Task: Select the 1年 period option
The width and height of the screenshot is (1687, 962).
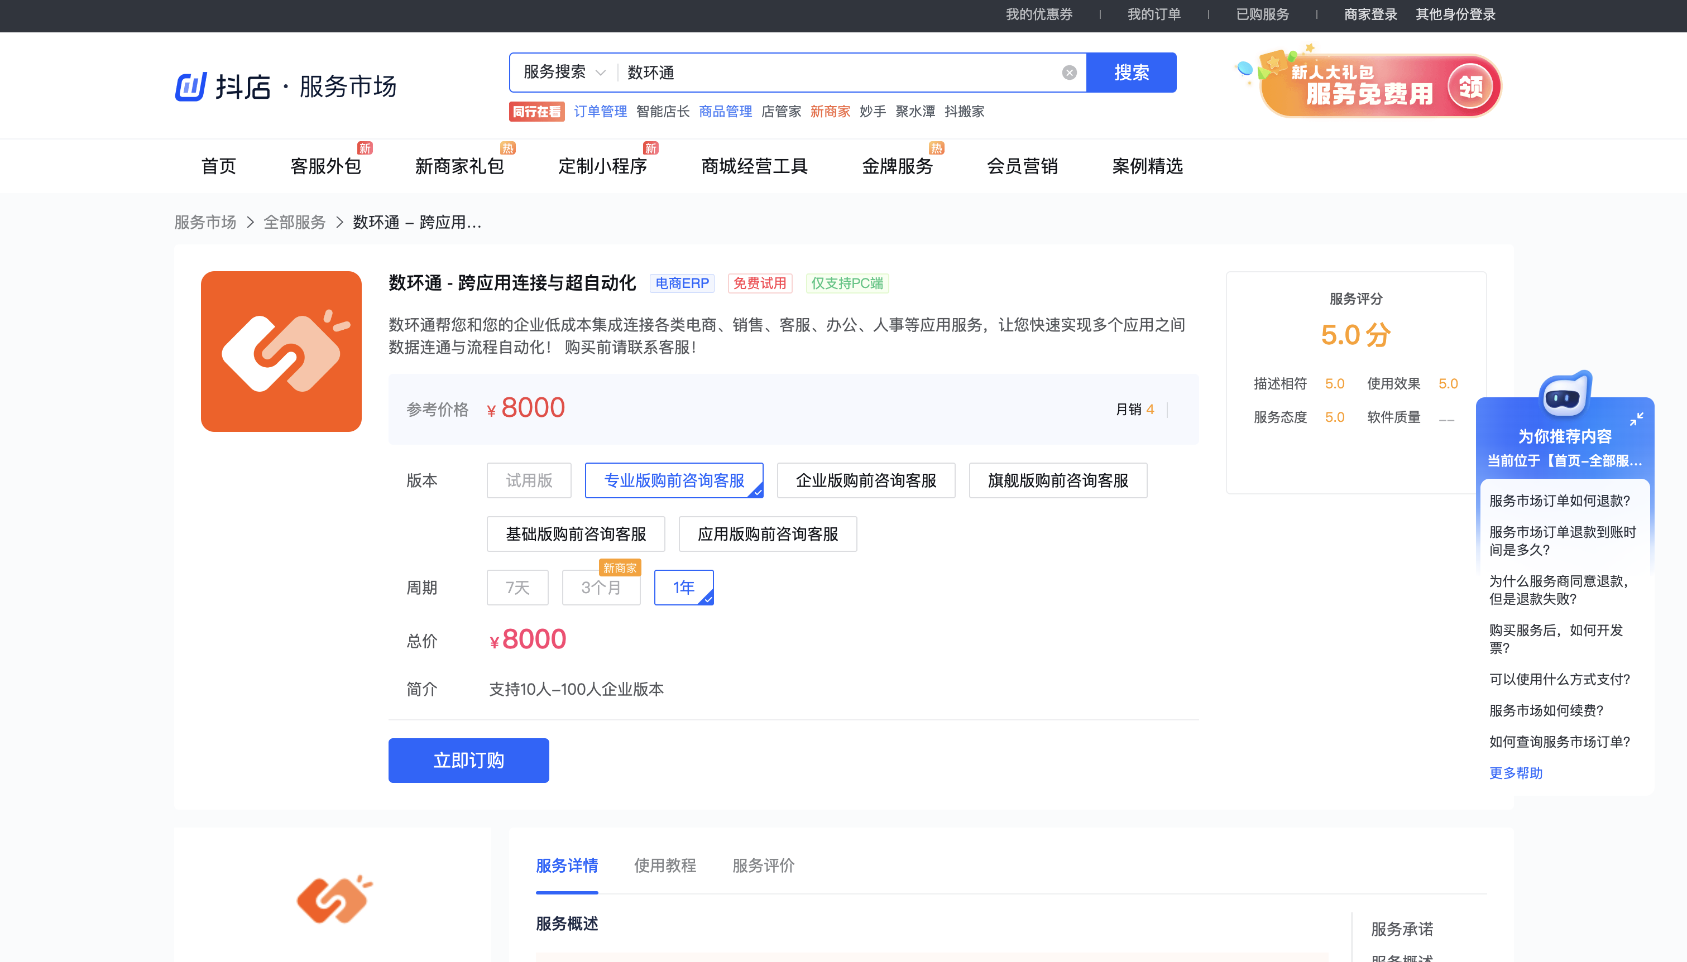Action: pyautogui.click(x=683, y=588)
